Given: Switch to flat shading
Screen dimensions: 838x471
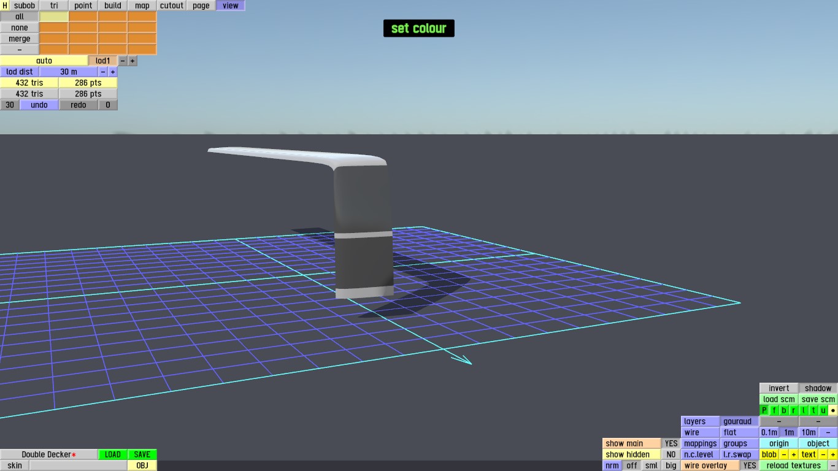Looking at the screenshot, I should coord(740,432).
